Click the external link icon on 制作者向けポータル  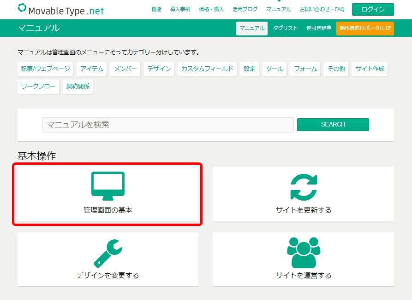tap(388, 28)
